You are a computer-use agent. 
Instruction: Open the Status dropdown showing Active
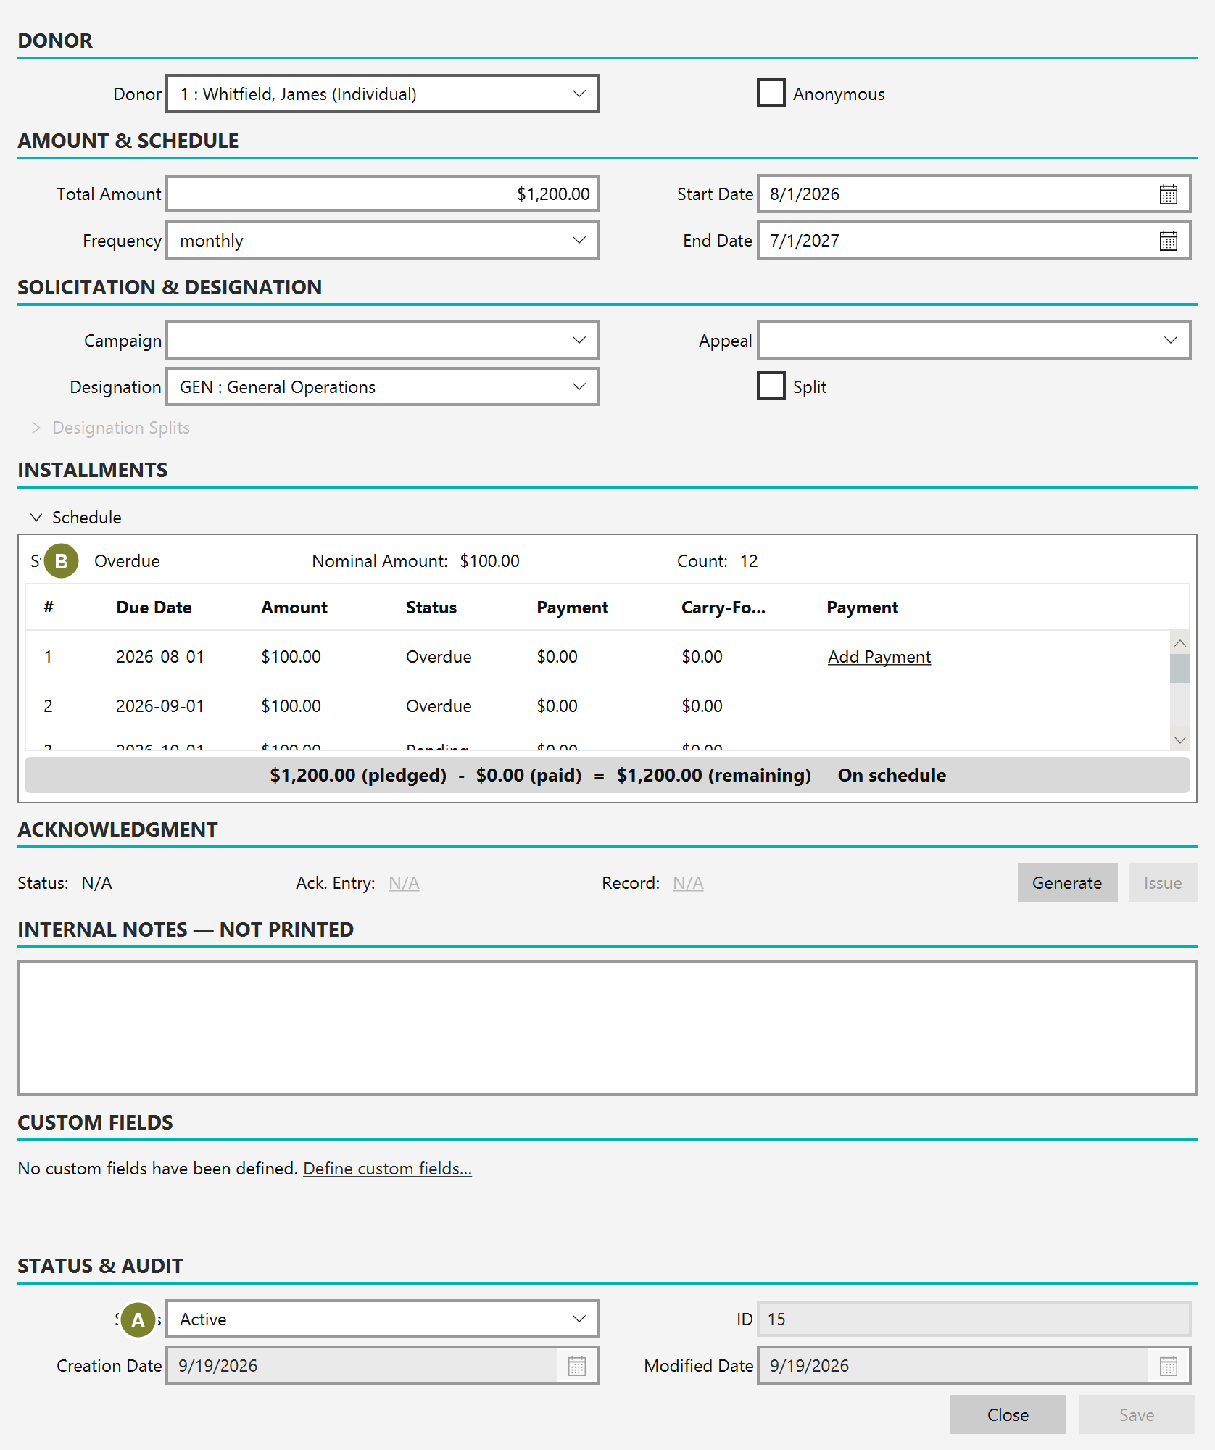coord(383,1319)
